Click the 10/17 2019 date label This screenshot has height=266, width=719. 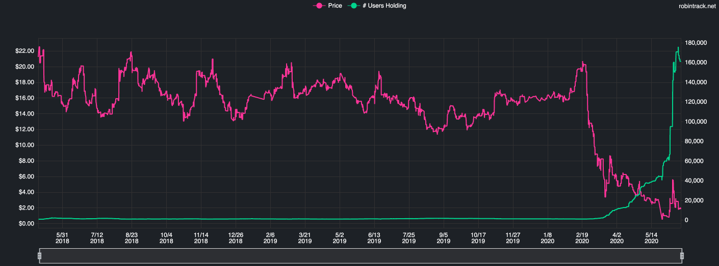pyautogui.click(x=478, y=238)
